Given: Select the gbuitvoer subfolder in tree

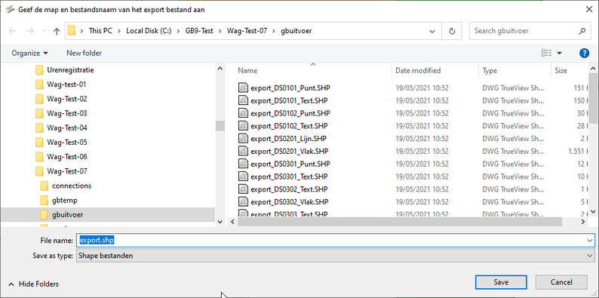Looking at the screenshot, I should click(67, 215).
